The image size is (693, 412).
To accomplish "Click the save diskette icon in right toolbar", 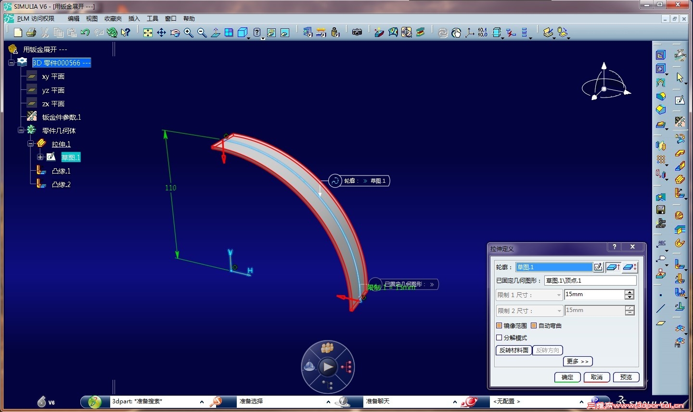I will pos(661,210).
